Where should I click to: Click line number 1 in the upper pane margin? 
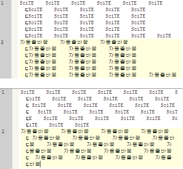(x=2, y=3)
